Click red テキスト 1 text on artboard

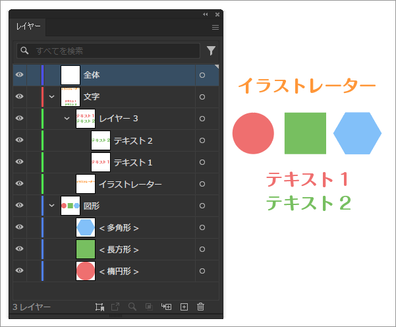tap(308, 179)
